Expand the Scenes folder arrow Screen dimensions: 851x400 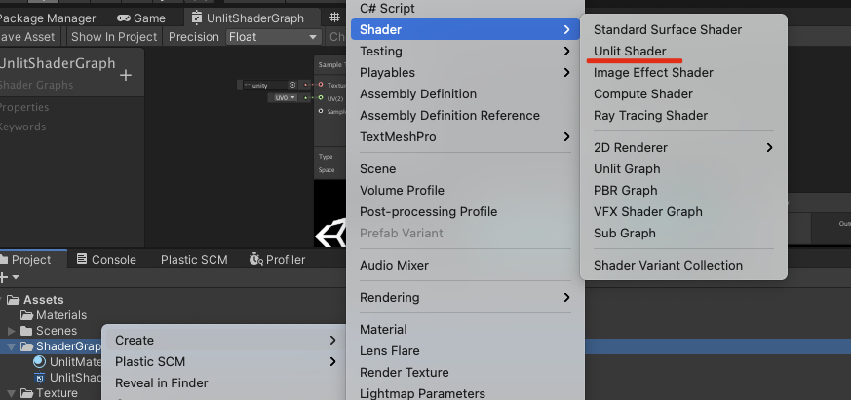pyautogui.click(x=12, y=331)
